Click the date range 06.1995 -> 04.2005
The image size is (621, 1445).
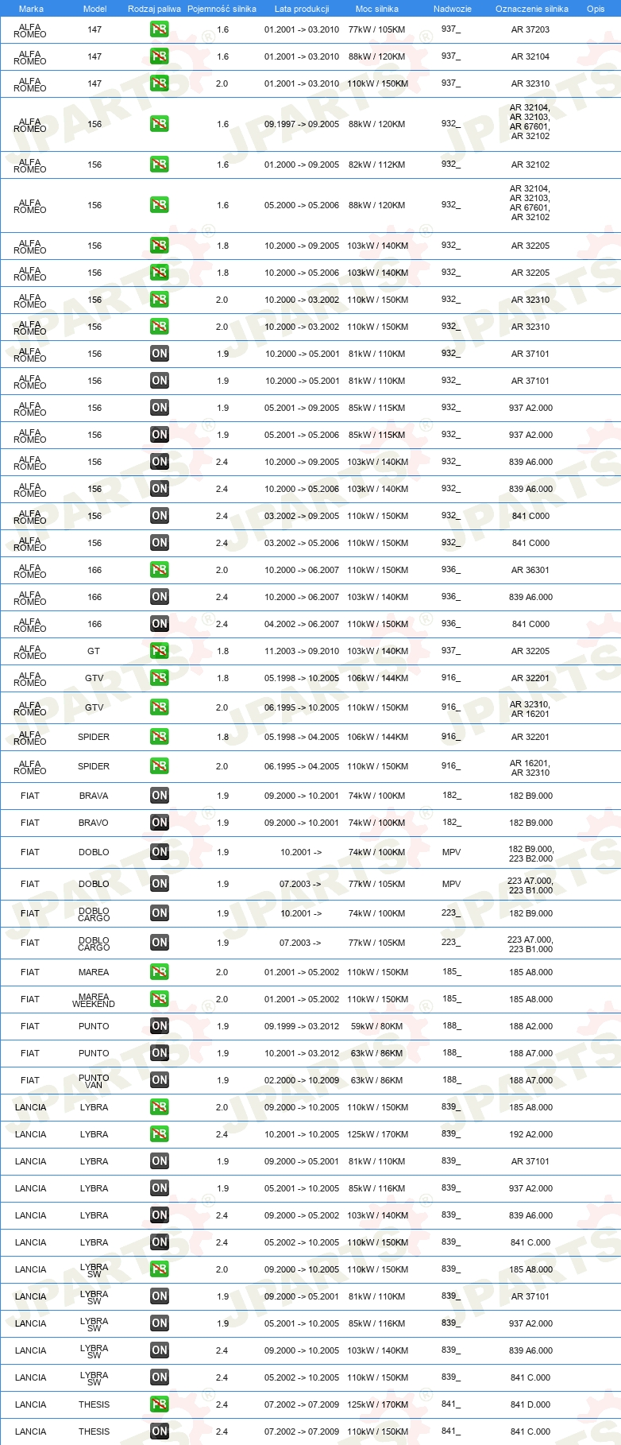(302, 766)
